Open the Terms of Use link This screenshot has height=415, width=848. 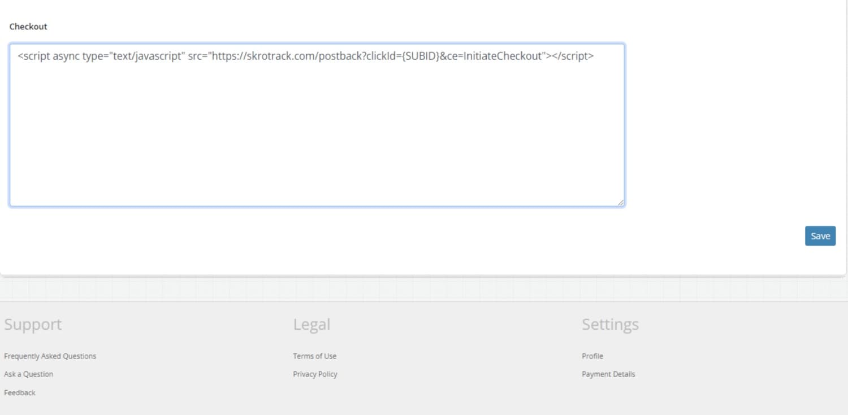click(x=314, y=356)
